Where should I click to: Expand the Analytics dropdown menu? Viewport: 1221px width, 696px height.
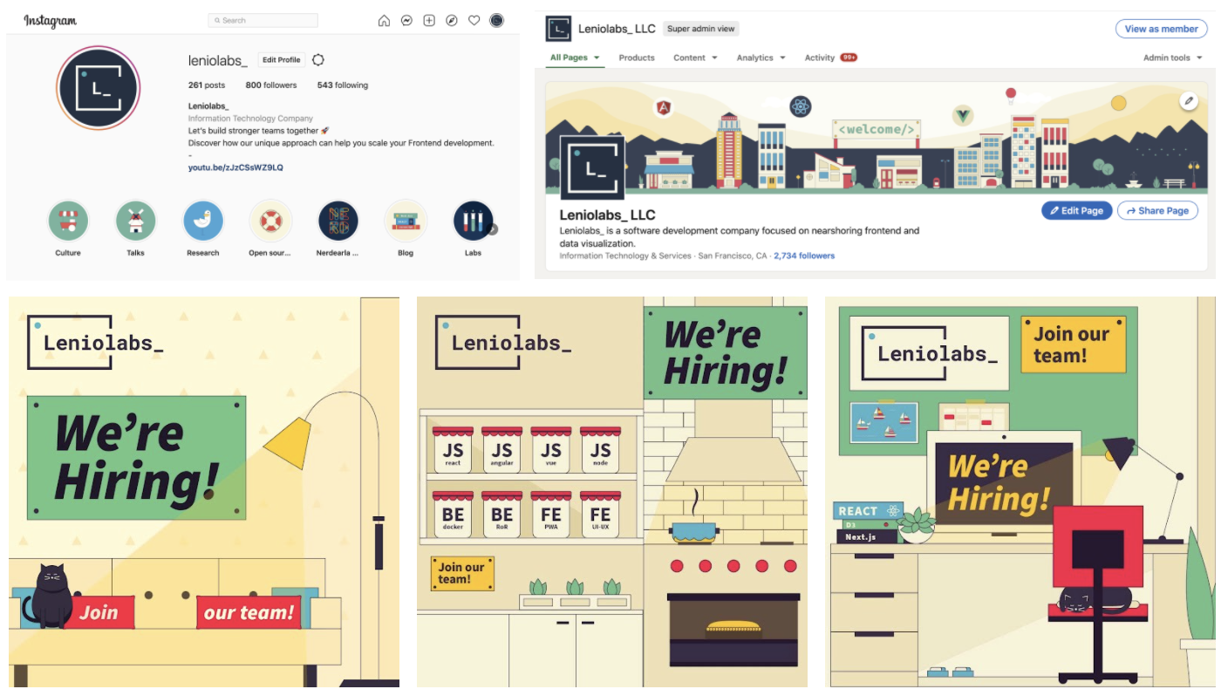coord(761,58)
